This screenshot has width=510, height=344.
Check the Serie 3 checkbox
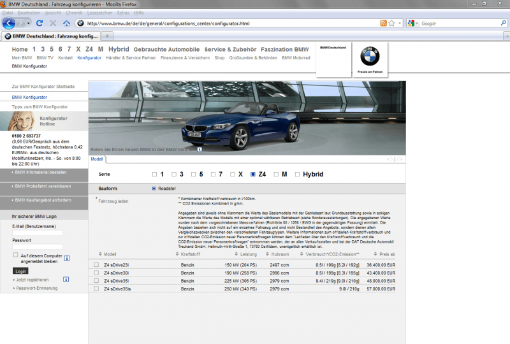(174, 175)
